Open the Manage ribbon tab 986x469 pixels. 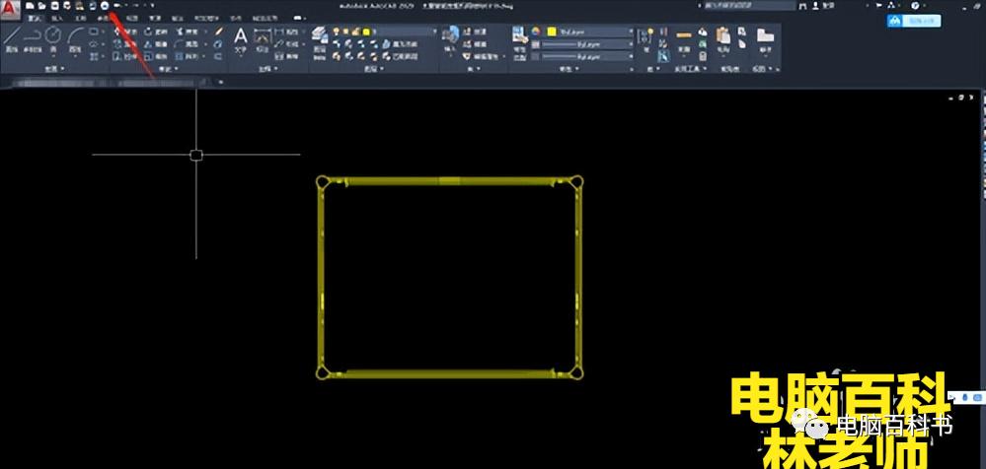155,19
